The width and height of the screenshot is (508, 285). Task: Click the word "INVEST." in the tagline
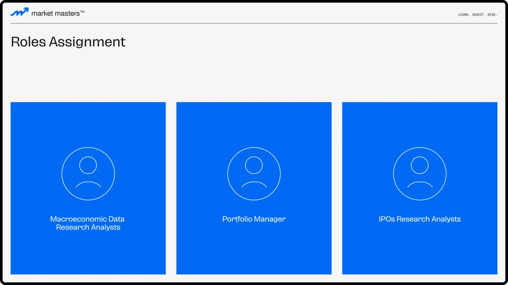coord(478,15)
